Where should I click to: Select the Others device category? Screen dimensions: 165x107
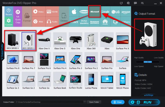click(x=126, y=22)
